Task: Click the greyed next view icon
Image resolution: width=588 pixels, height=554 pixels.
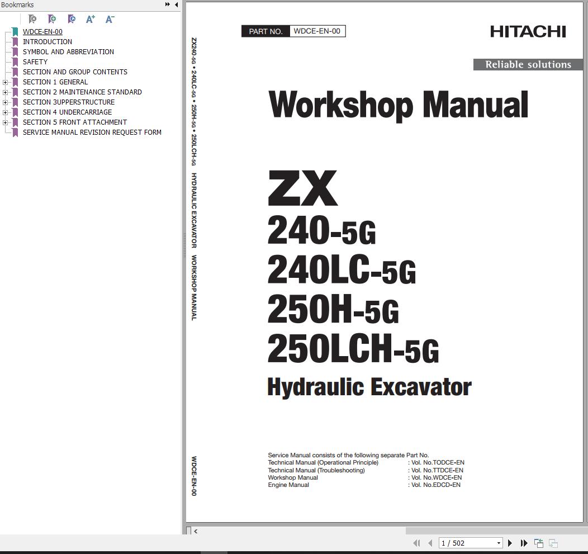Action: pos(553,543)
